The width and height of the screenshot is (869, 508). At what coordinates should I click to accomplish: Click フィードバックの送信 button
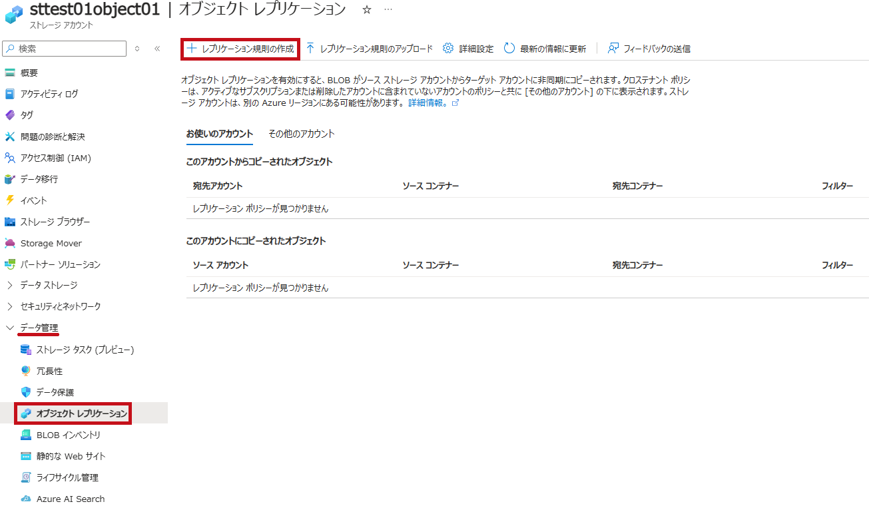[x=649, y=49]
